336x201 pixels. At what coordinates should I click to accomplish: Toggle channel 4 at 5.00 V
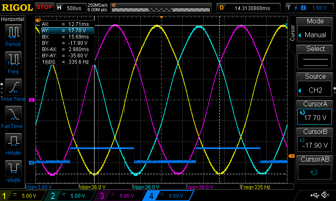click(x=168, y=196)
